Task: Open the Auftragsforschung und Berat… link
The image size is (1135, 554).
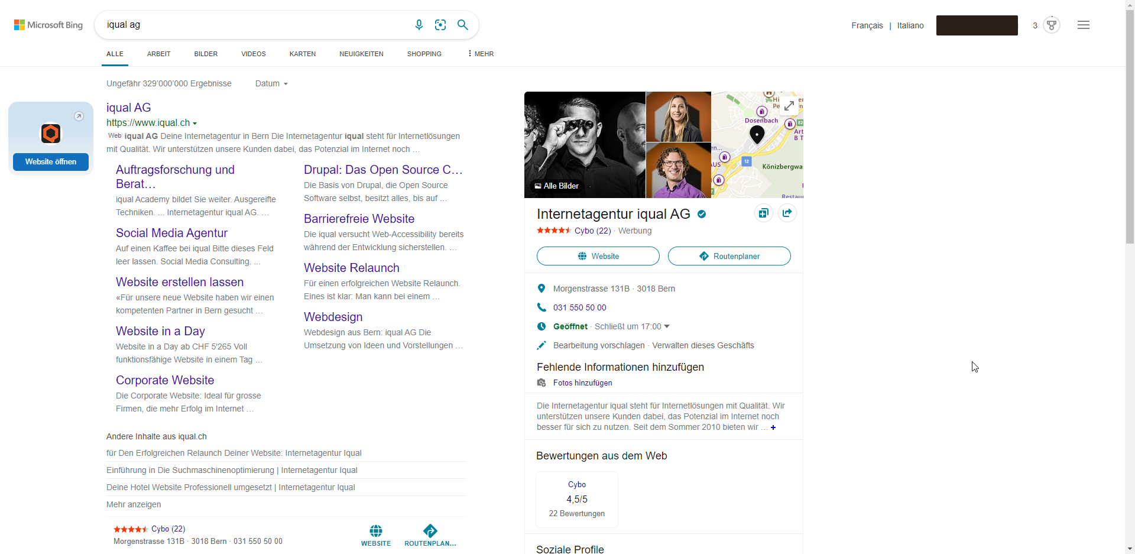Action: (x=176, y=177)
